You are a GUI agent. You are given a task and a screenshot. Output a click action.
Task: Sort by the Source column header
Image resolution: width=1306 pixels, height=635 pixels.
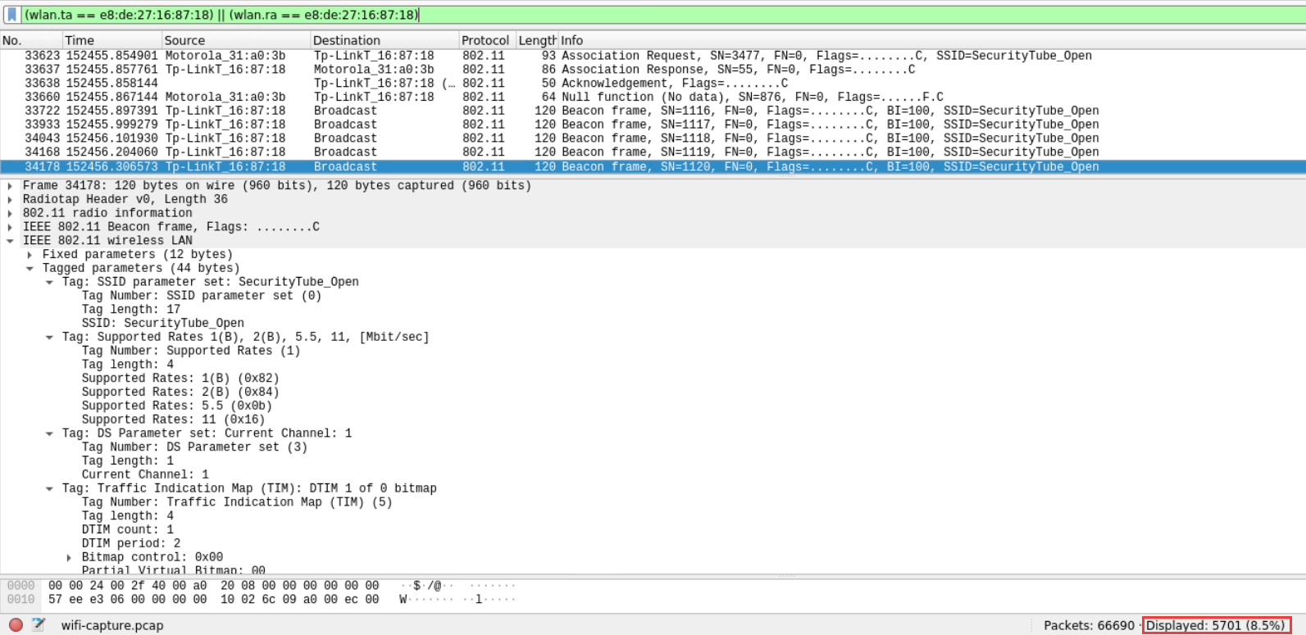point(236,40)
